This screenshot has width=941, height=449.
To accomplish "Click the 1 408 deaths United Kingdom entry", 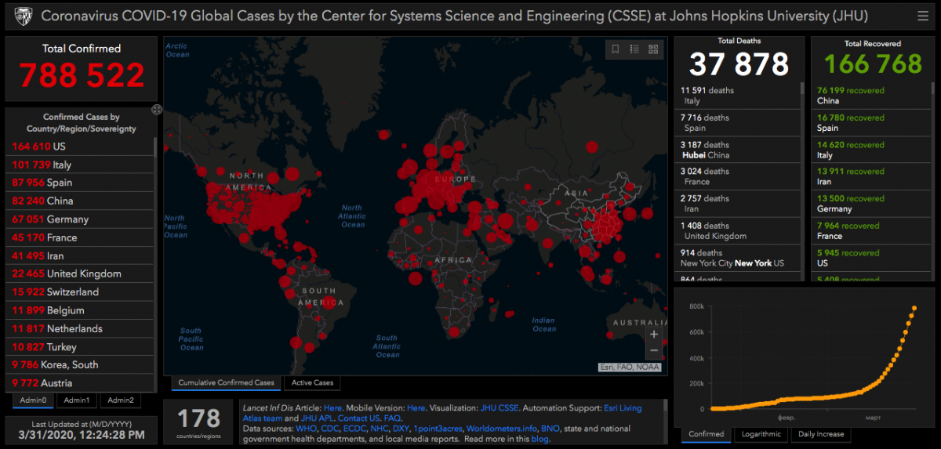I will (737, 230).
